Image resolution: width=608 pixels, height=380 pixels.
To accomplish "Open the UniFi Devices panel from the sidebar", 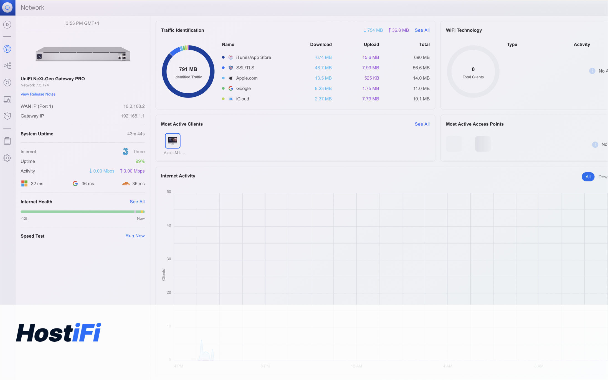I will click(x=7, y=82).
